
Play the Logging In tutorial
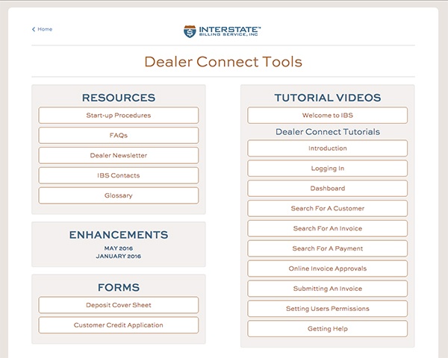(x=328, y=169)
